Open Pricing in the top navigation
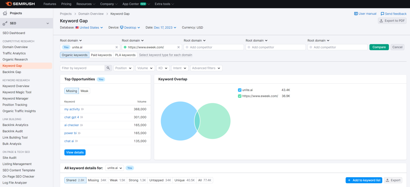Viewport: 410px width, 187px height. point(66,4)
